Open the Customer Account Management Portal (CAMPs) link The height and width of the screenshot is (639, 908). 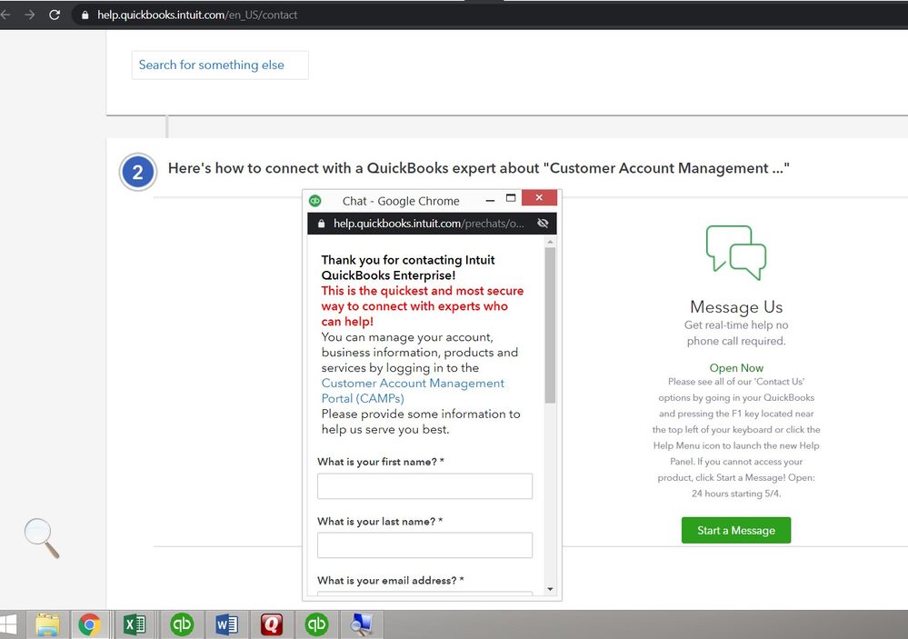coord(413,391)
